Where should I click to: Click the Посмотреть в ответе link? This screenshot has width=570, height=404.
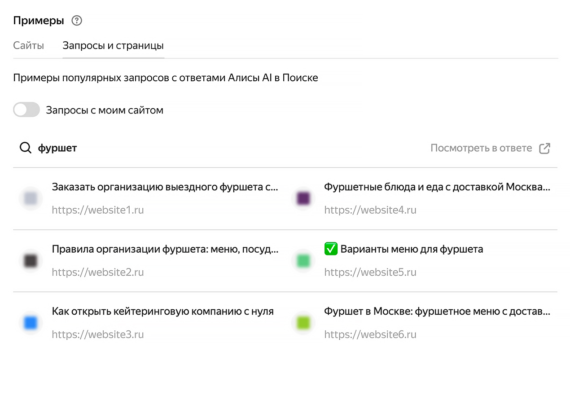point(481,148)
